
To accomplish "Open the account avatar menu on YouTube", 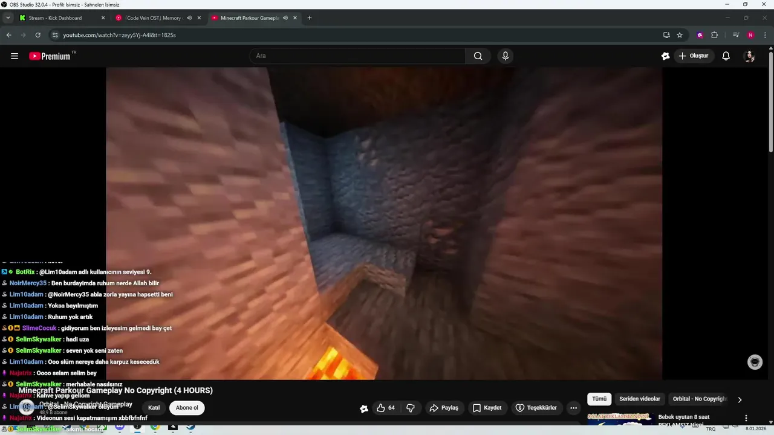I will click(749, 56).
